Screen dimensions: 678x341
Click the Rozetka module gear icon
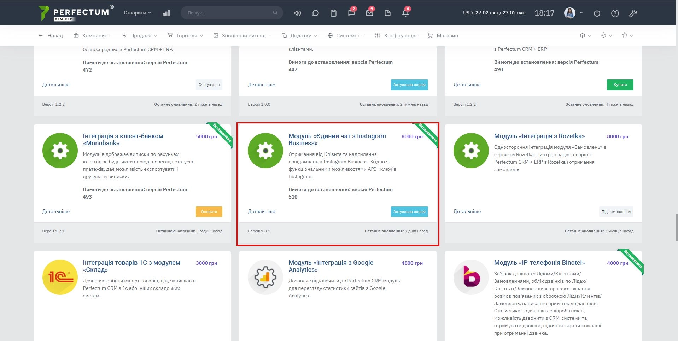click(471, 151)
